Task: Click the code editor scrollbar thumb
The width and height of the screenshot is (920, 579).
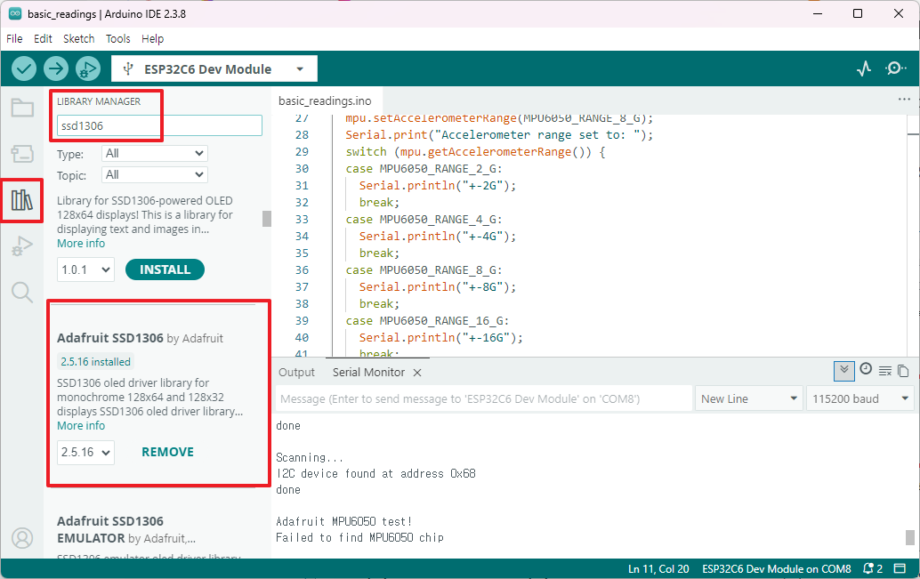Action: tap(913, 134)
